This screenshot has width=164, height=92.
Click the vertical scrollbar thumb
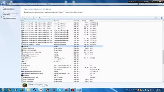pyautogui.click(x=163, y=57)
